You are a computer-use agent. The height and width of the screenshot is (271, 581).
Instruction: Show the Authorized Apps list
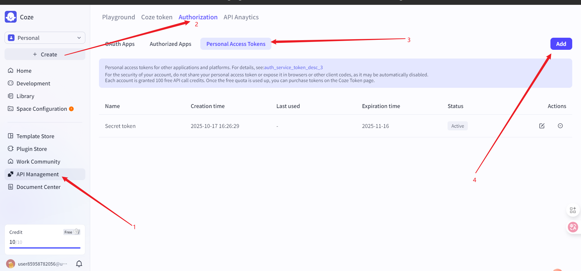[170, 44]
